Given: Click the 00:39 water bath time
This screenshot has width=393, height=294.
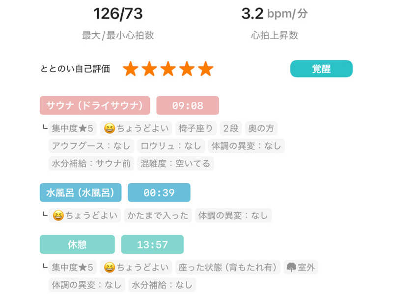Looking at the screenshot, I should [x=159, y=193].
